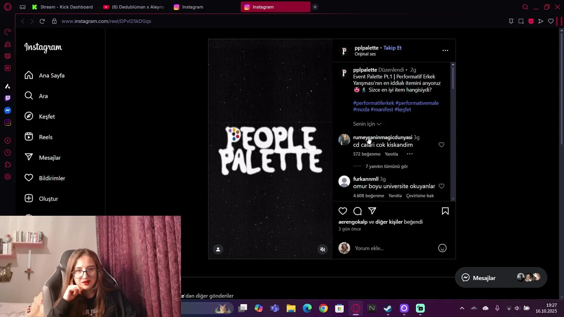
Task: Open Keşfet explore page
Action: [x=40, y=117]
